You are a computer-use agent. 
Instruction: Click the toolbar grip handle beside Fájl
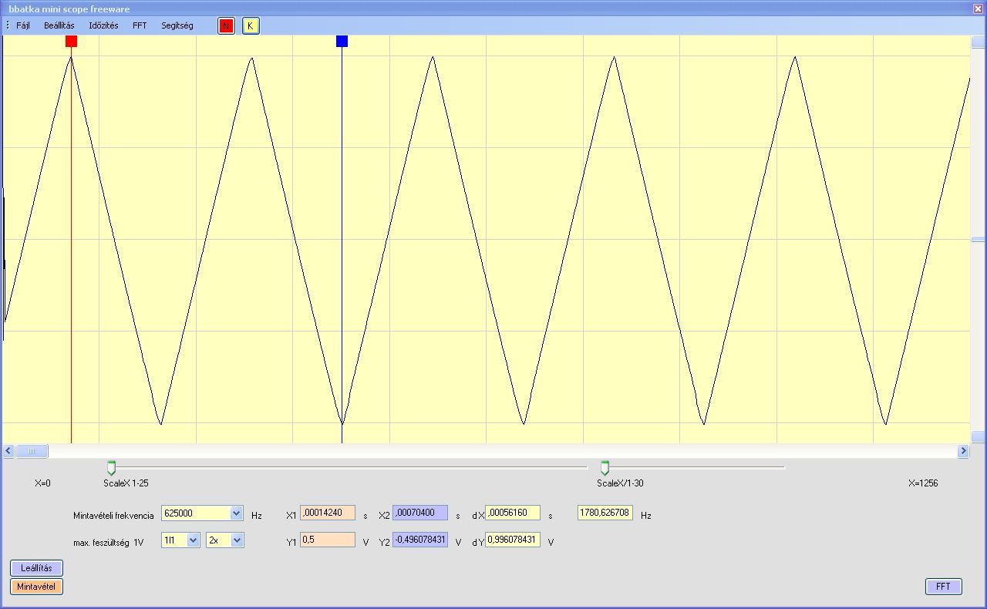click(x=8, y=25)
